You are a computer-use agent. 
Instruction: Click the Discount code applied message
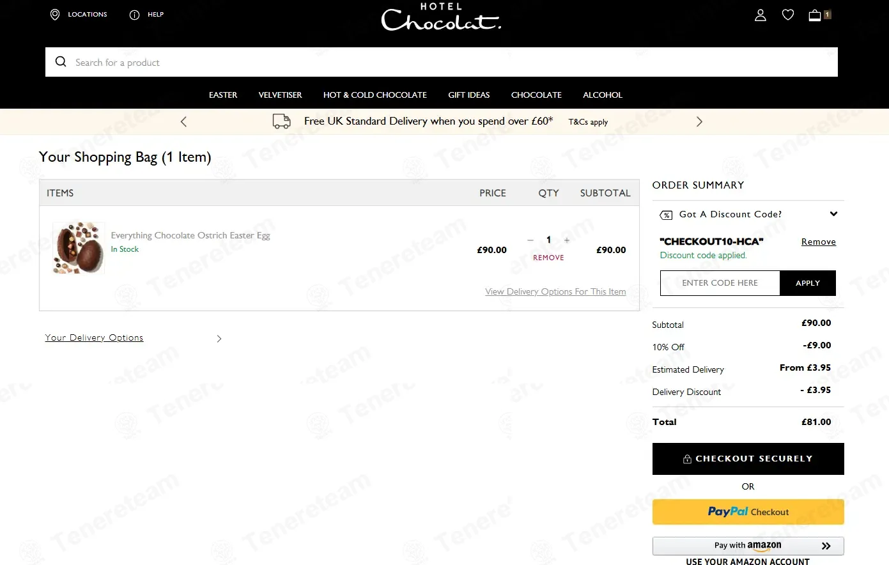tap(703, 255)
